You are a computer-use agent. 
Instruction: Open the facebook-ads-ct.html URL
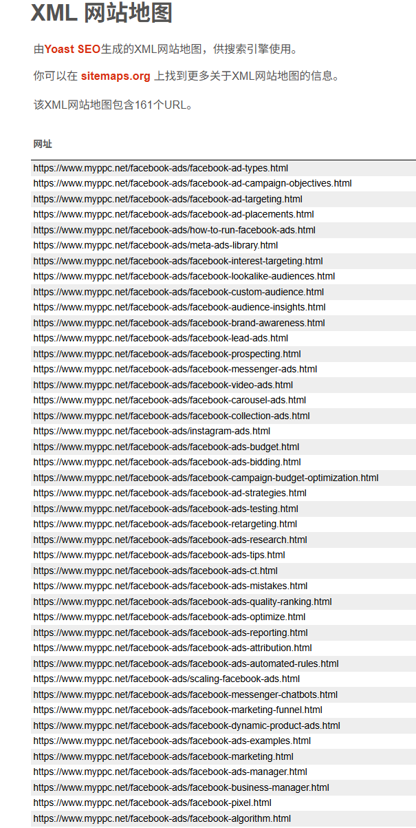pyautogui.click(x=155, y=571)
